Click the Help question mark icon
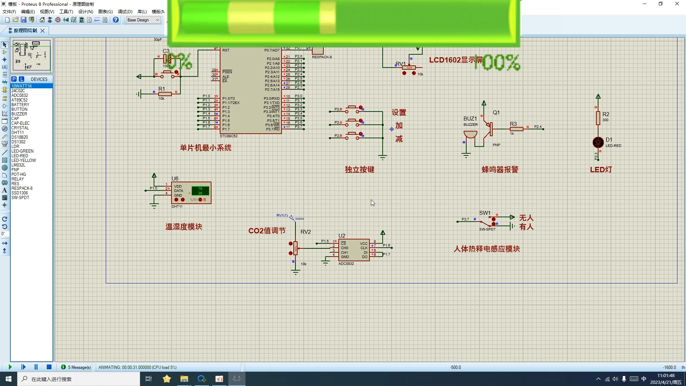The height and width of the screenshot is (386, 686). click(x=116, y=20)
